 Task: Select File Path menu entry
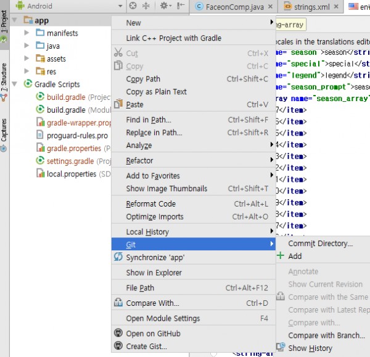click(x=194, y=288)
